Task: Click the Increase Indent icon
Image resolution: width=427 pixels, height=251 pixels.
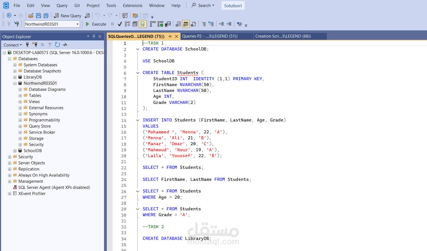Action: point(229,24)
